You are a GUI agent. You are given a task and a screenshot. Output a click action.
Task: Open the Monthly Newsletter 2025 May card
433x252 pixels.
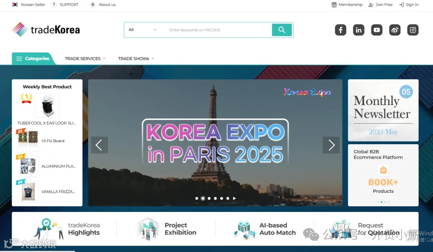(383, 111)
